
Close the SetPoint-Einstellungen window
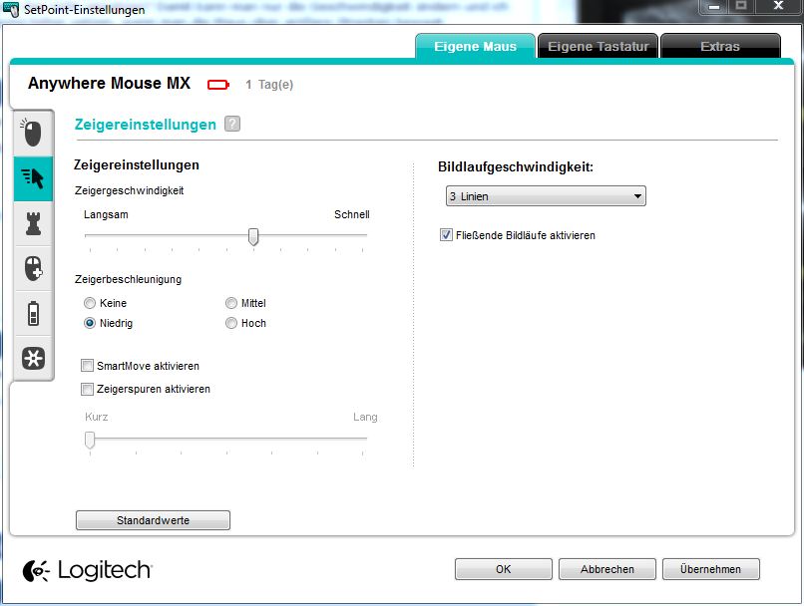(778, 6)
